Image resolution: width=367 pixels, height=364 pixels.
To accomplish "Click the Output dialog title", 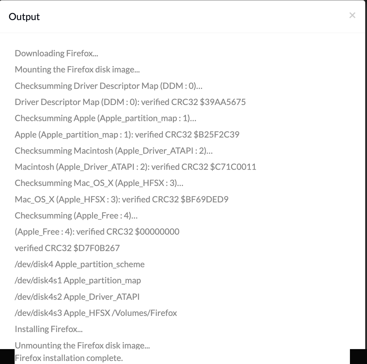I will coord(24,16).
